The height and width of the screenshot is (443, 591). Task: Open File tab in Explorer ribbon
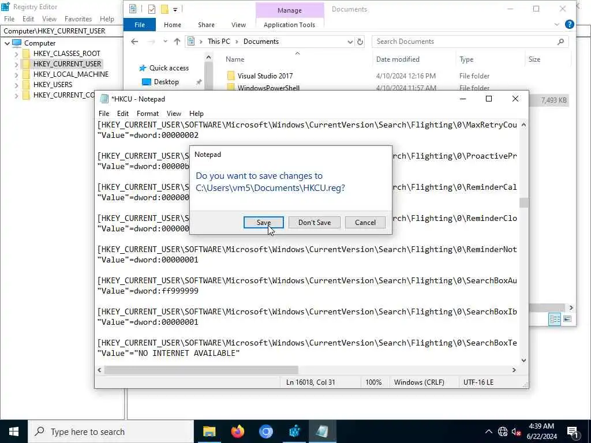coord(140,25)
